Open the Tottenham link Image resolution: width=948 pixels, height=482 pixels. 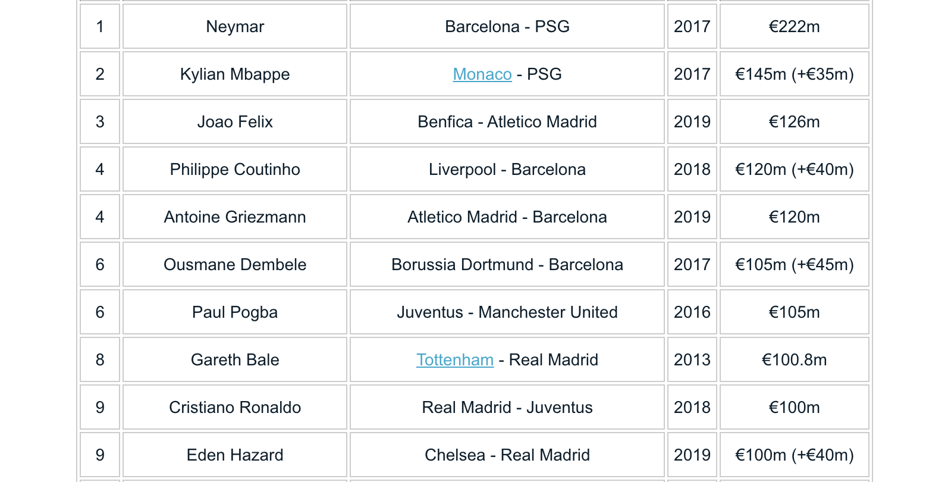click(x=455, y=360)
